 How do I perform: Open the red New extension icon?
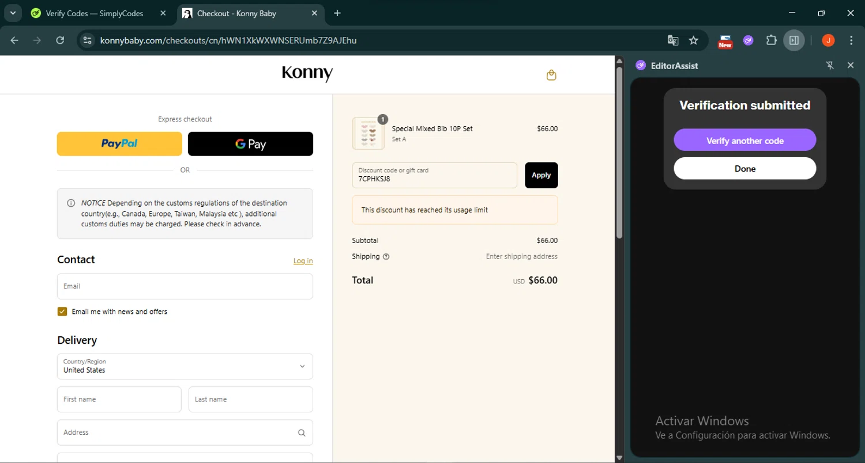(x=725, y=41)
